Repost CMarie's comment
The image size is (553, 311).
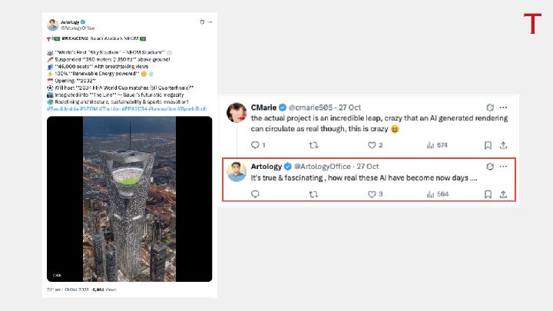313,144
